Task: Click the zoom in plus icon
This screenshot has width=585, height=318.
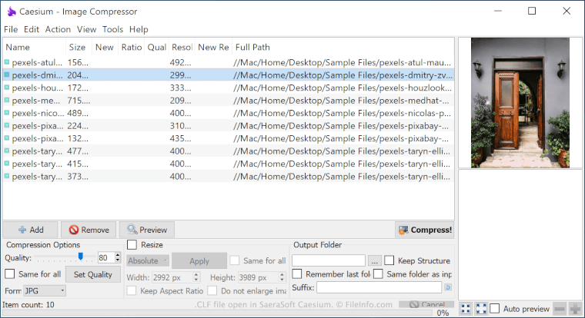Action: [575, 308]
